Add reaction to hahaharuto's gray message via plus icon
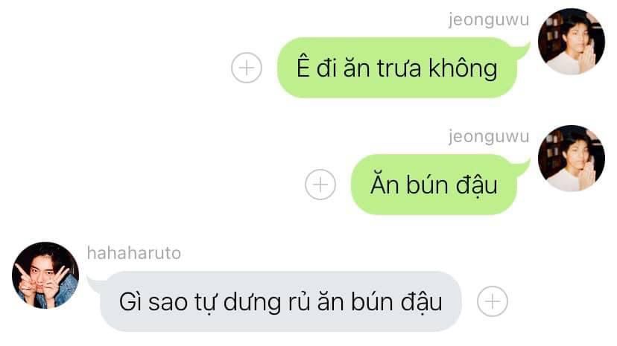 [493, 301]
